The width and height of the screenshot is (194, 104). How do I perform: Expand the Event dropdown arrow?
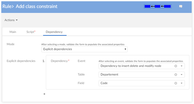(x=182, y=66)
